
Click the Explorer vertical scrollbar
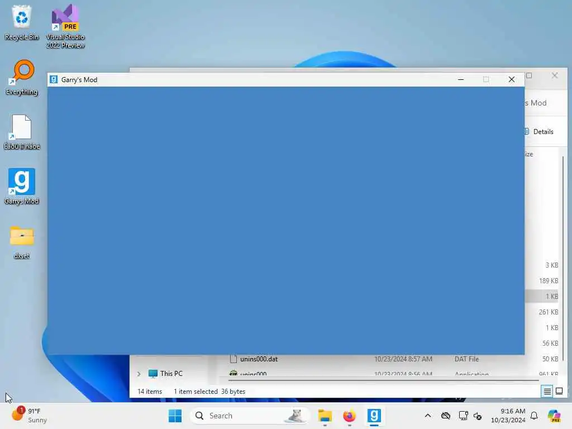pyautogui.click(x=563, y=259)
